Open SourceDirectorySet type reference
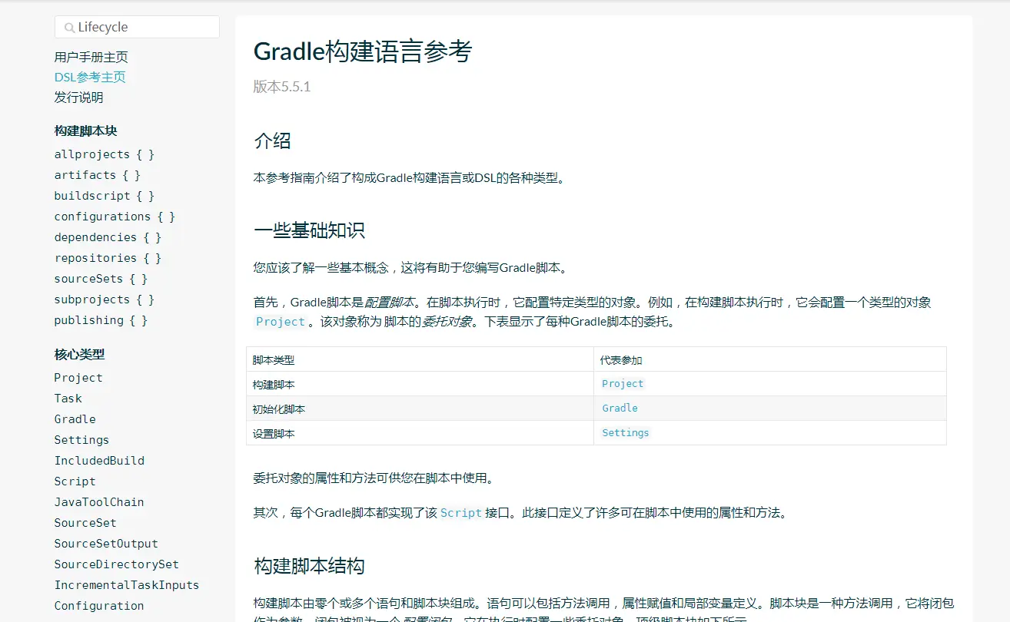The height and width of the screenshot is (622, 1010). click(x=117, y=564)
